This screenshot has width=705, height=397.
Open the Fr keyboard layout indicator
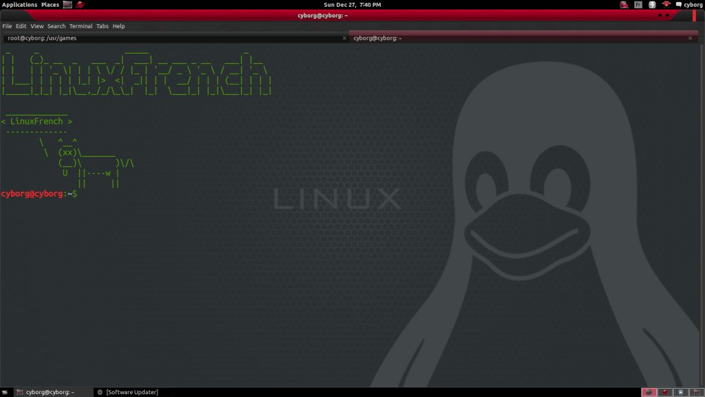[x=638, y=5]
